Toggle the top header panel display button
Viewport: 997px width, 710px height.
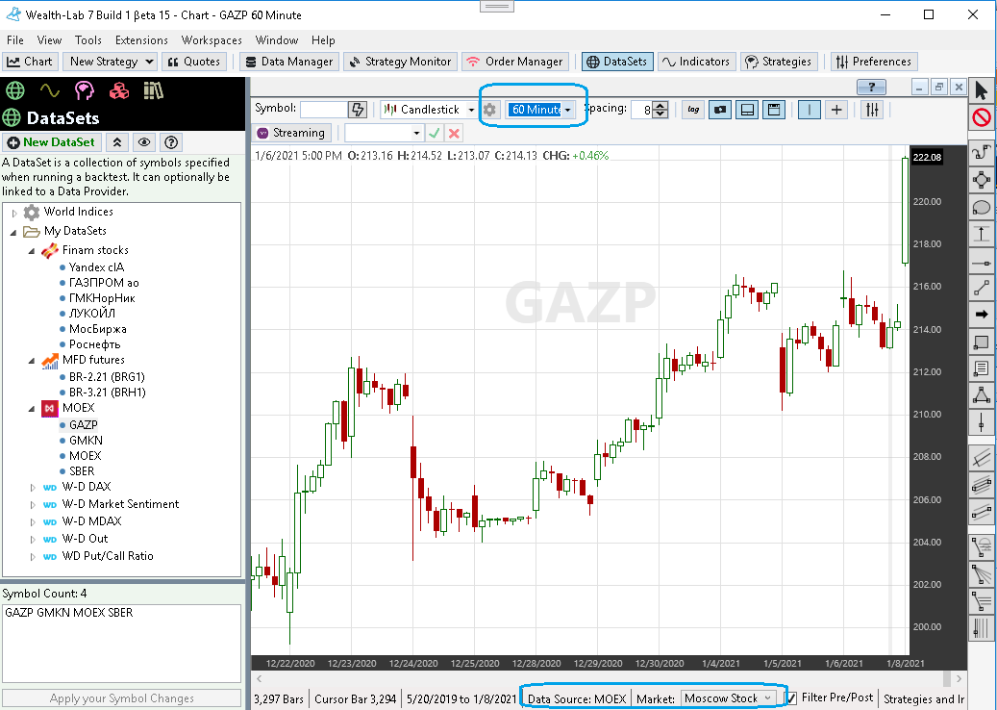click(x=774, y=110)
